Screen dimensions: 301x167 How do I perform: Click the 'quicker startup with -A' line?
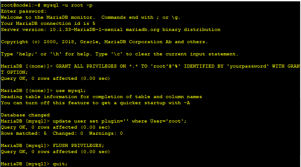(x=95, y=103)
